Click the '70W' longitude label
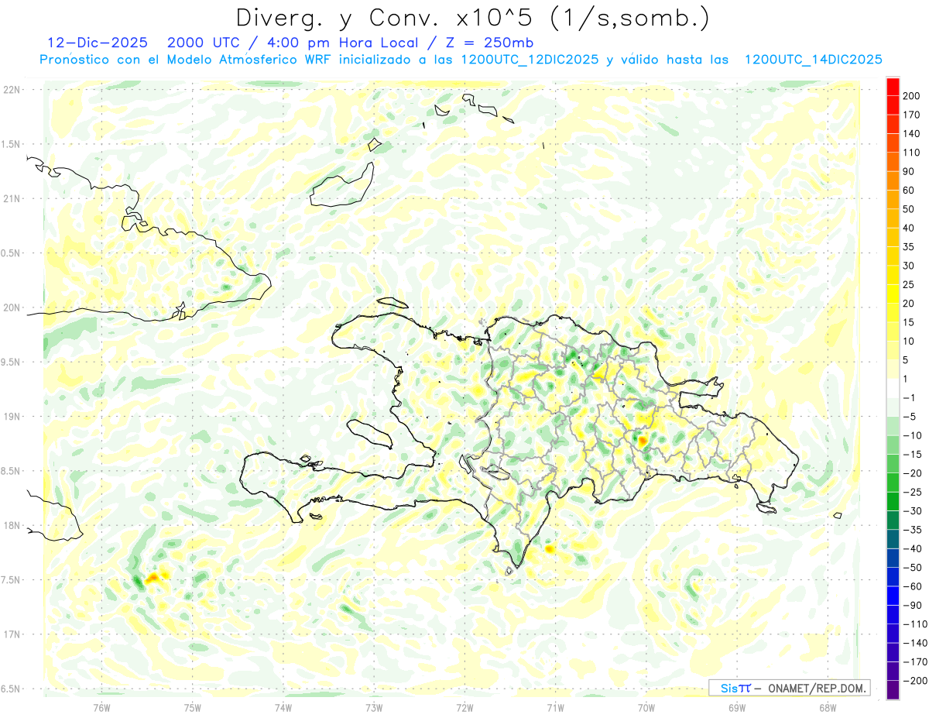 646,706
